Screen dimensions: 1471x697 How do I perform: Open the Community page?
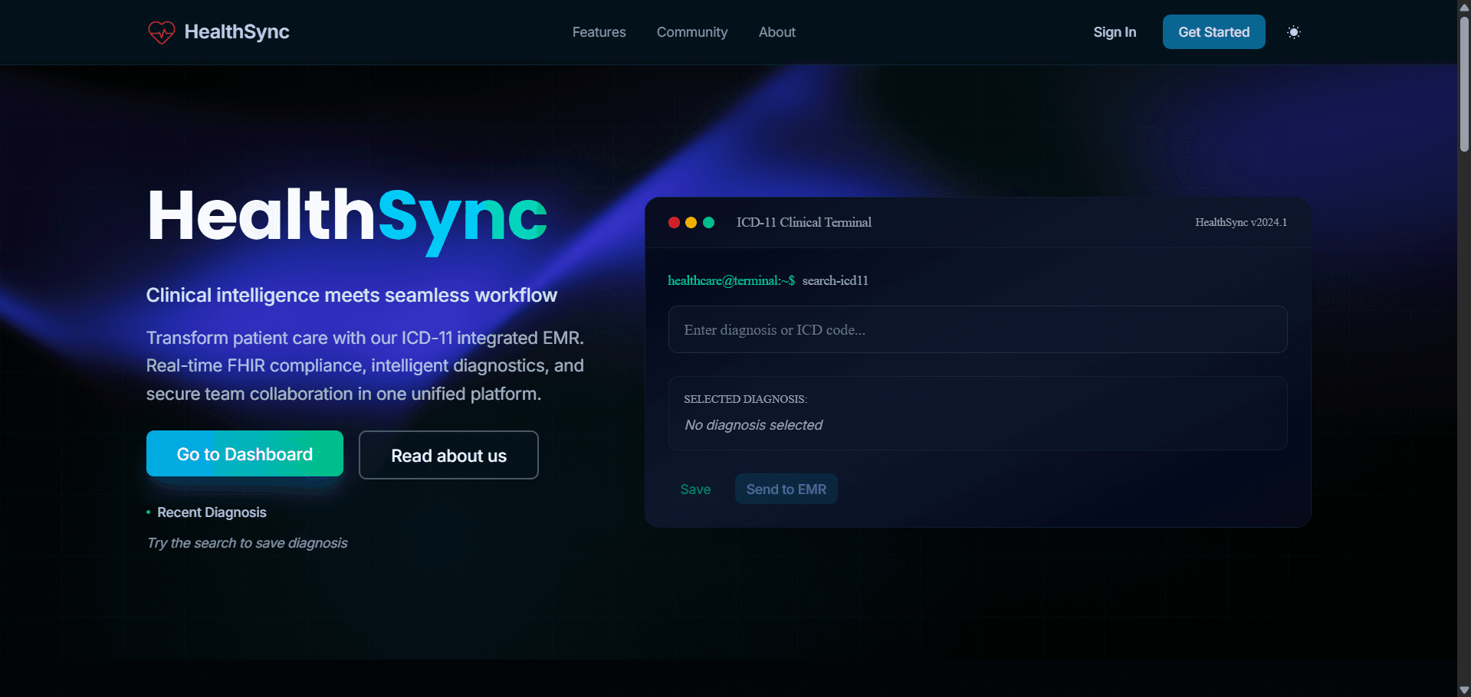tap(691, 32)
